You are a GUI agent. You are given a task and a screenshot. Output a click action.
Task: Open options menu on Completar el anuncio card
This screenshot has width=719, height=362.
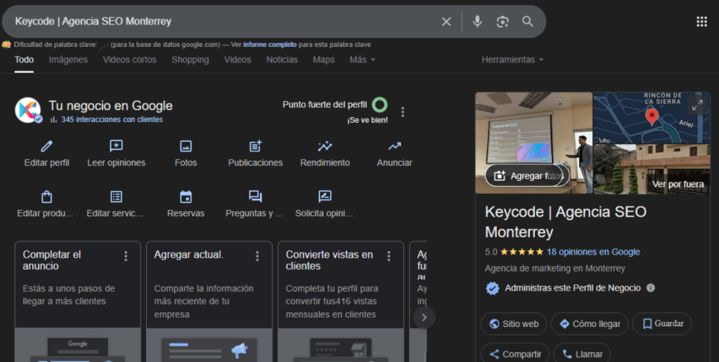coord(126,256)
